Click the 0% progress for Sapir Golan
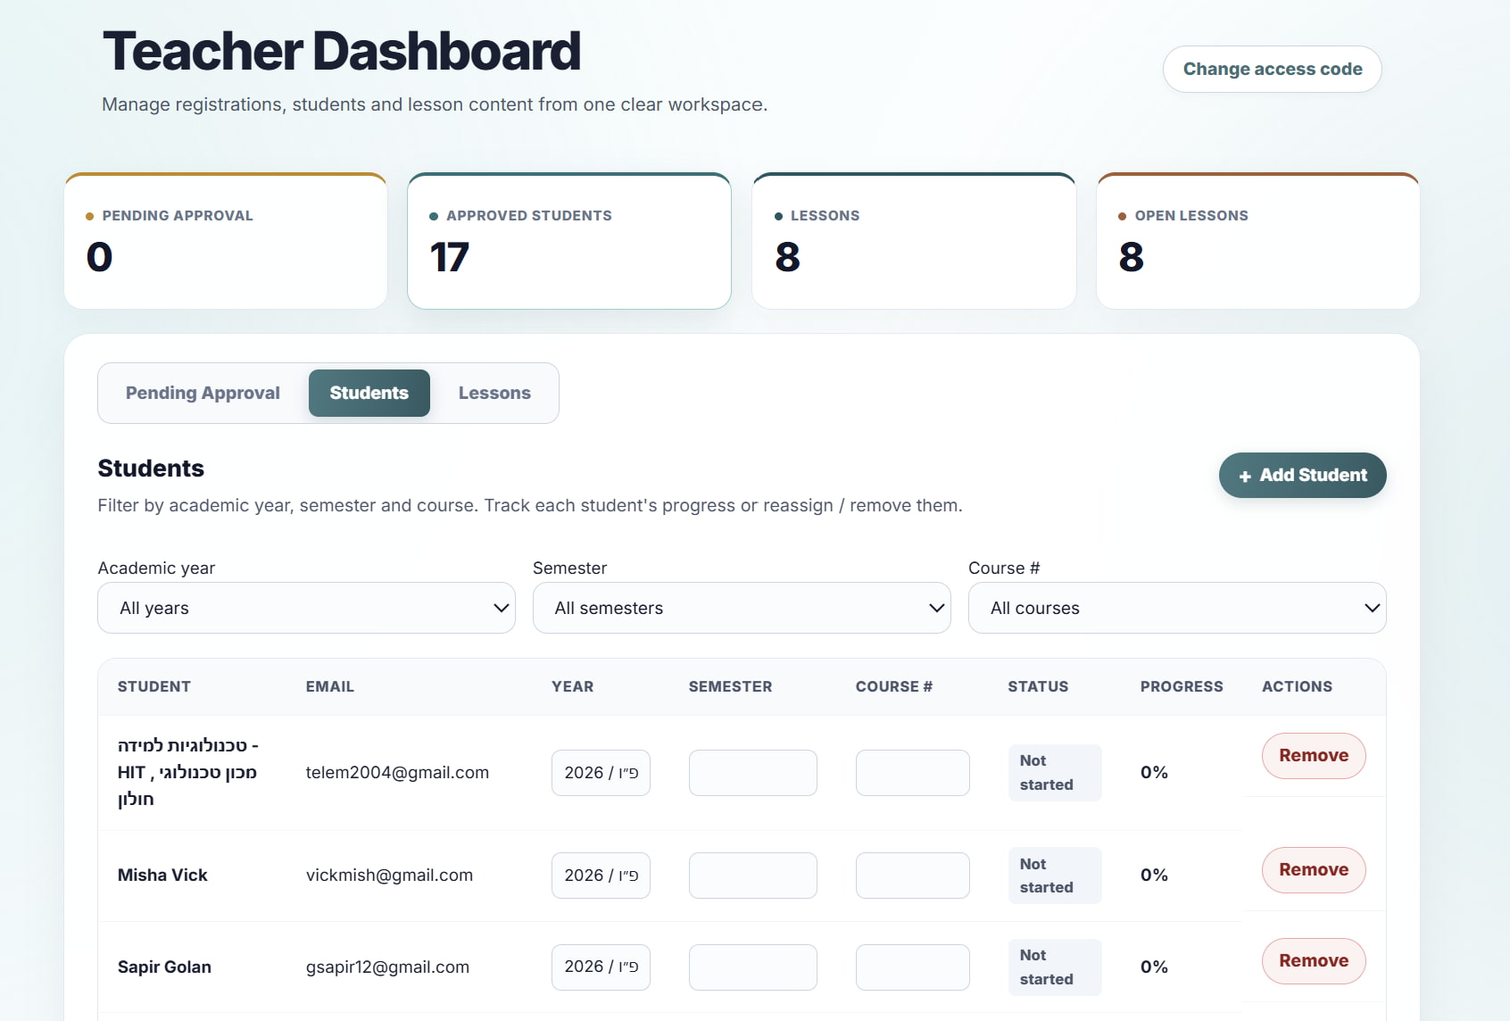This screenshot has height=1021, width=1510. coord(1154,967)
